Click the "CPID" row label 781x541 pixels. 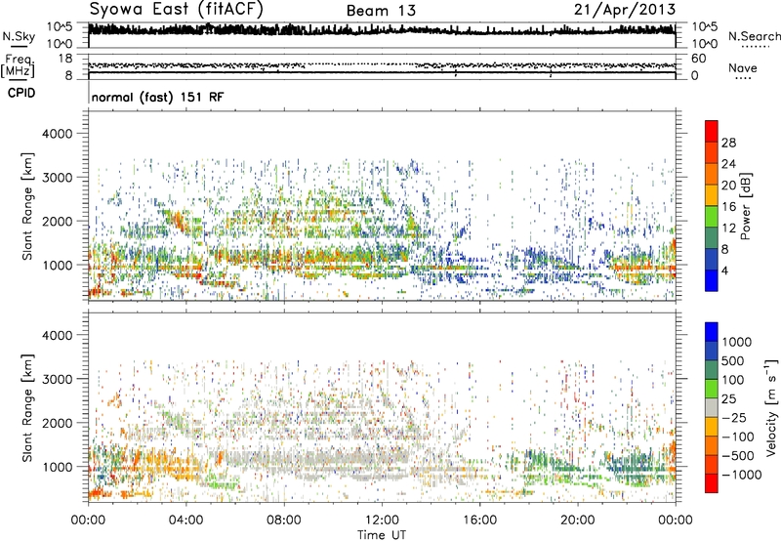pos(21,93)
